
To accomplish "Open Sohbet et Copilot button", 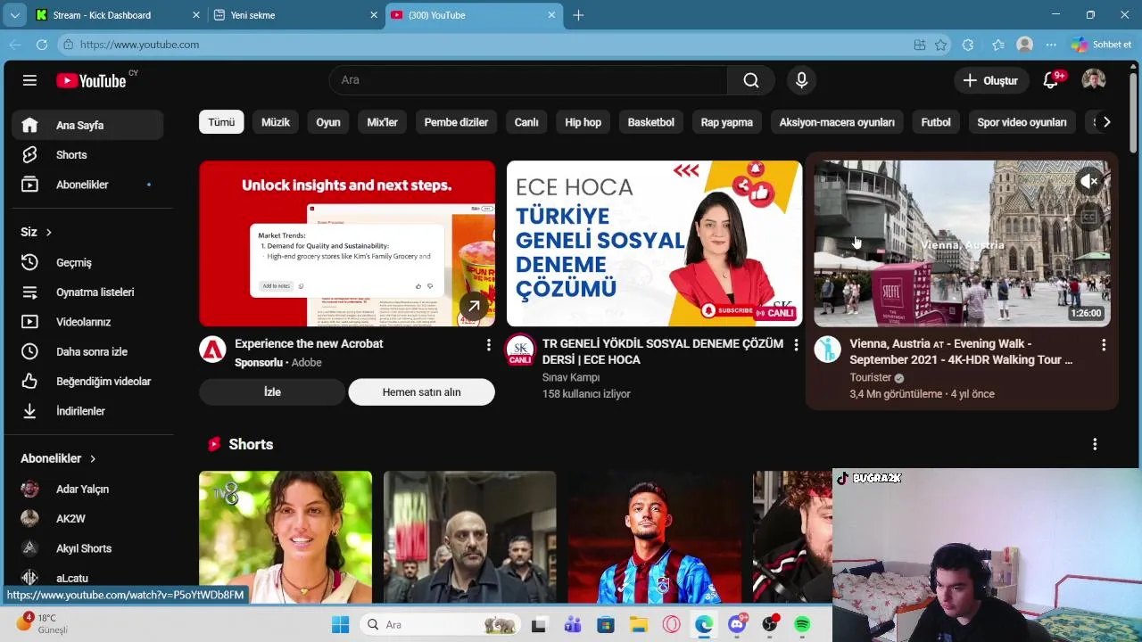I will [1102, 45].
